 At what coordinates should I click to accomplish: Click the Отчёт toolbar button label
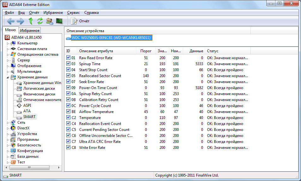[84, 21]
